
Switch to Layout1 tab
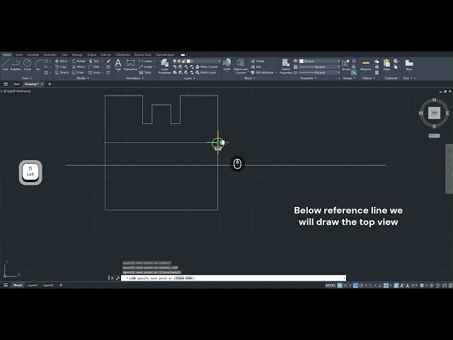pyautogui.click(x=33, y=285)
